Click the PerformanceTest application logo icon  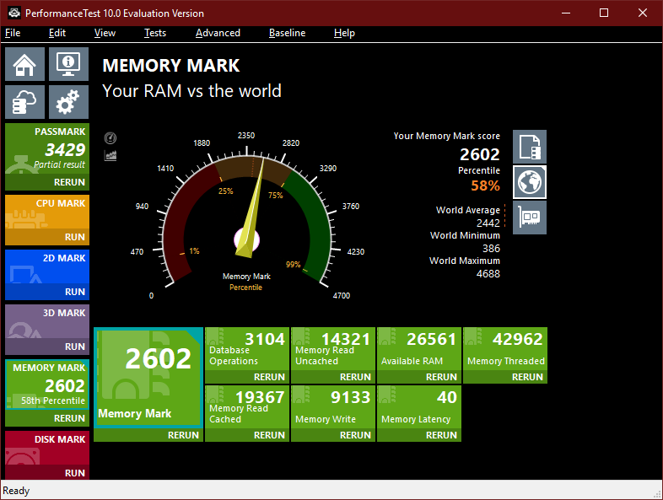(14, 13)
